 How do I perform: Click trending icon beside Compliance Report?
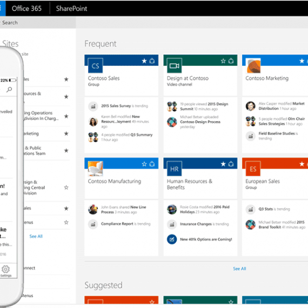pos(93,224)
